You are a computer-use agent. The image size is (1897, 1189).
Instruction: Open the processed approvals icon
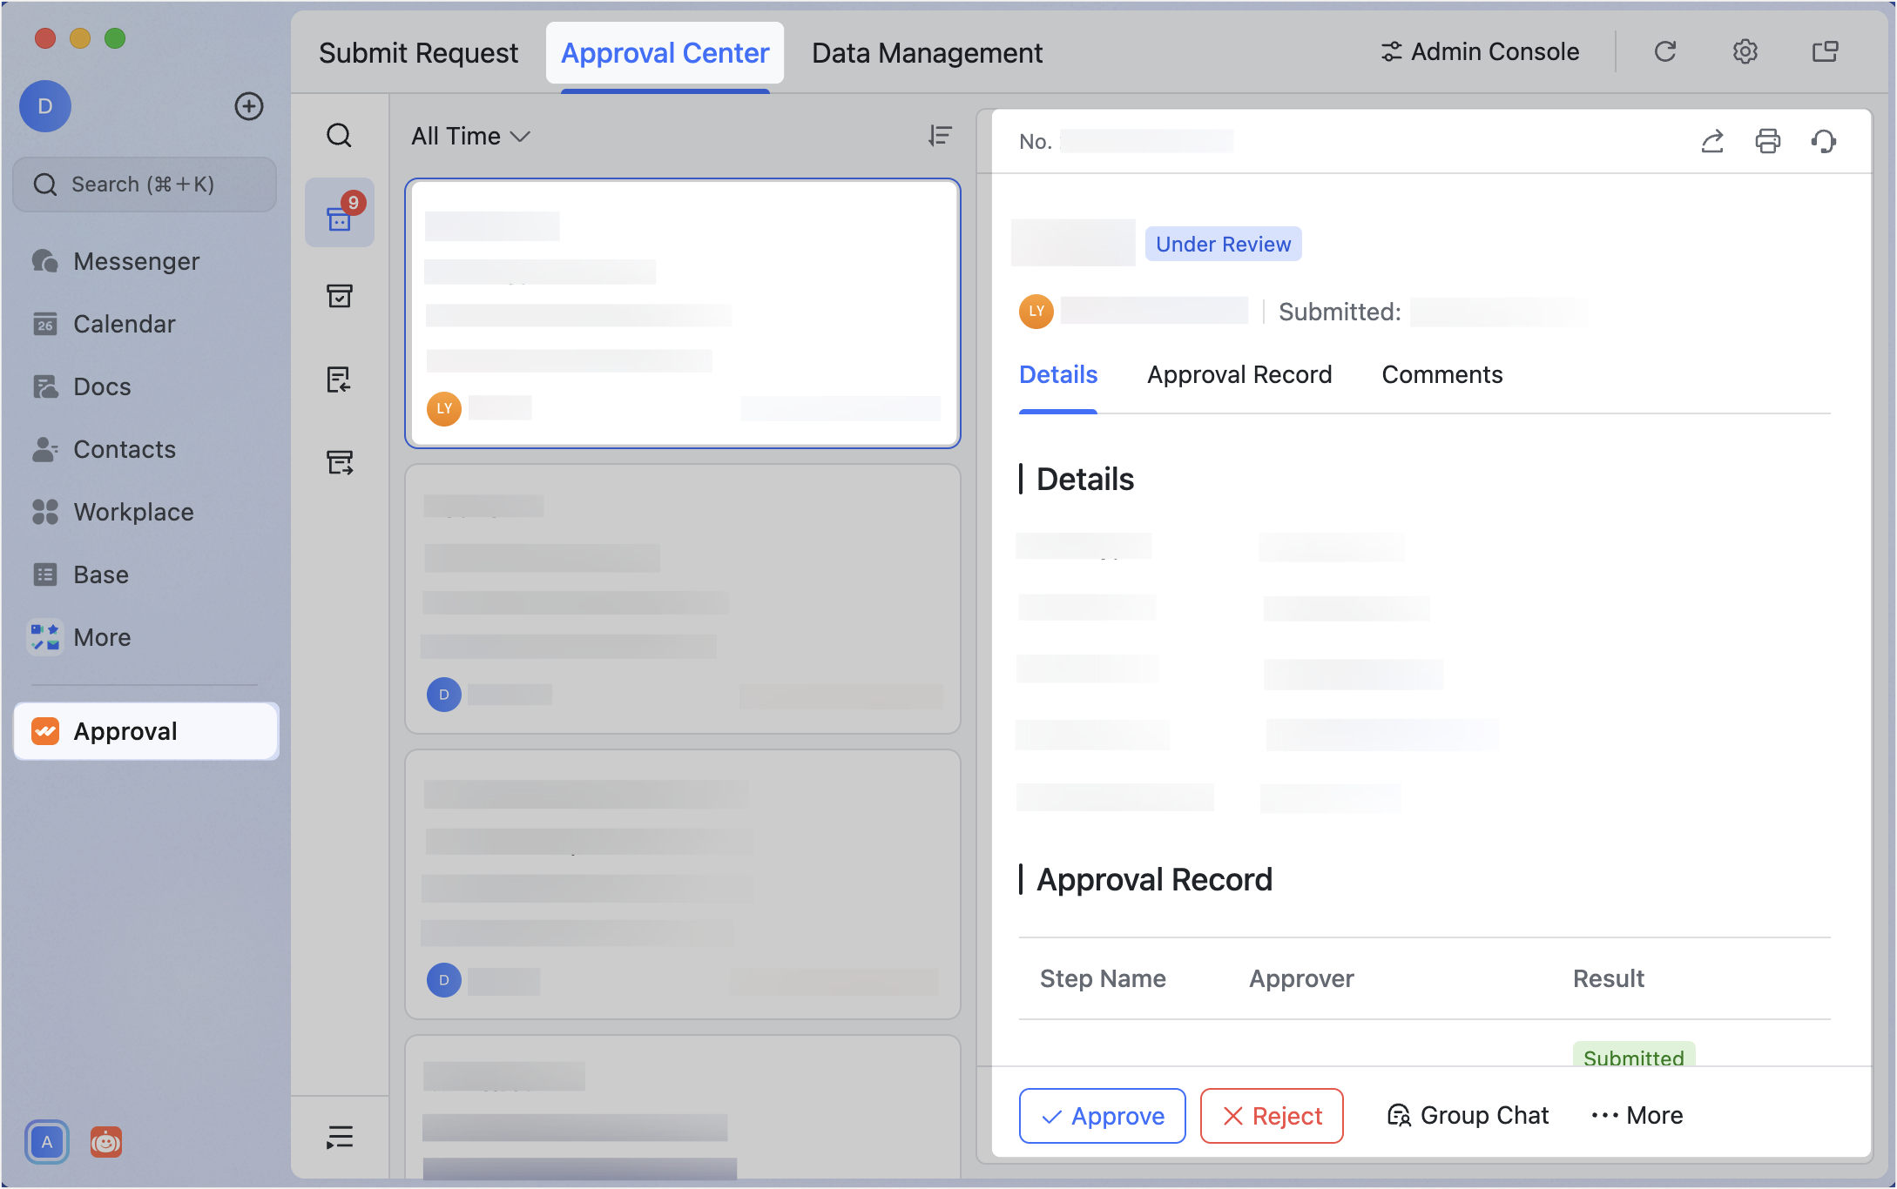340,296
